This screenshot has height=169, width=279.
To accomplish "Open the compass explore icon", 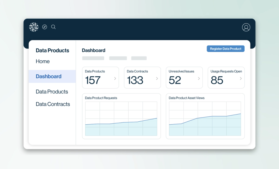I will pos(44,27).
